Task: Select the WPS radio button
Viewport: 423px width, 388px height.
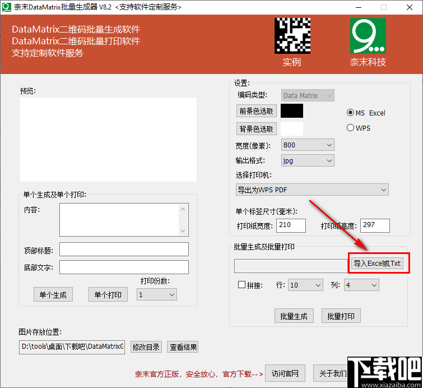Action: (x=350, y=128)
